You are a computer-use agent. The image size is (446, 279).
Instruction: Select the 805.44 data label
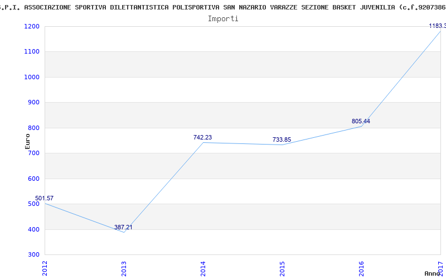[x=361, y=121]
